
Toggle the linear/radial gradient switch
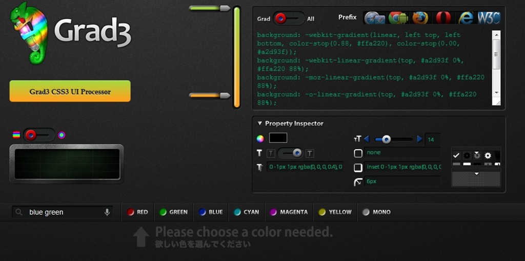[x=39, y=135]
